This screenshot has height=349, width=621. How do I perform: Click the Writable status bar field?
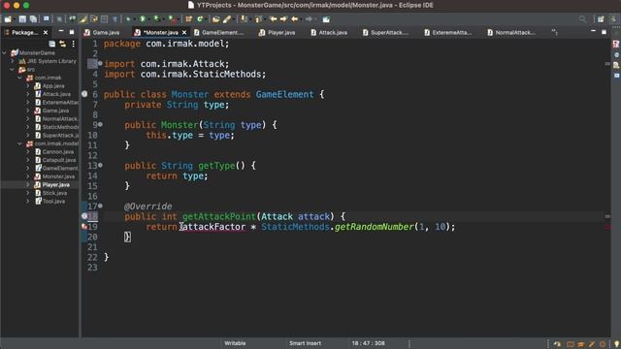[x=235, y=343]
